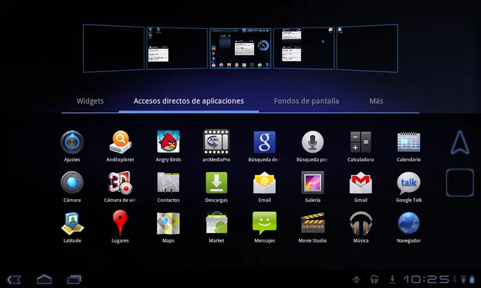
Task: Select Accesos directos de aplicaciones tab
Action: [x=189, y=101]
